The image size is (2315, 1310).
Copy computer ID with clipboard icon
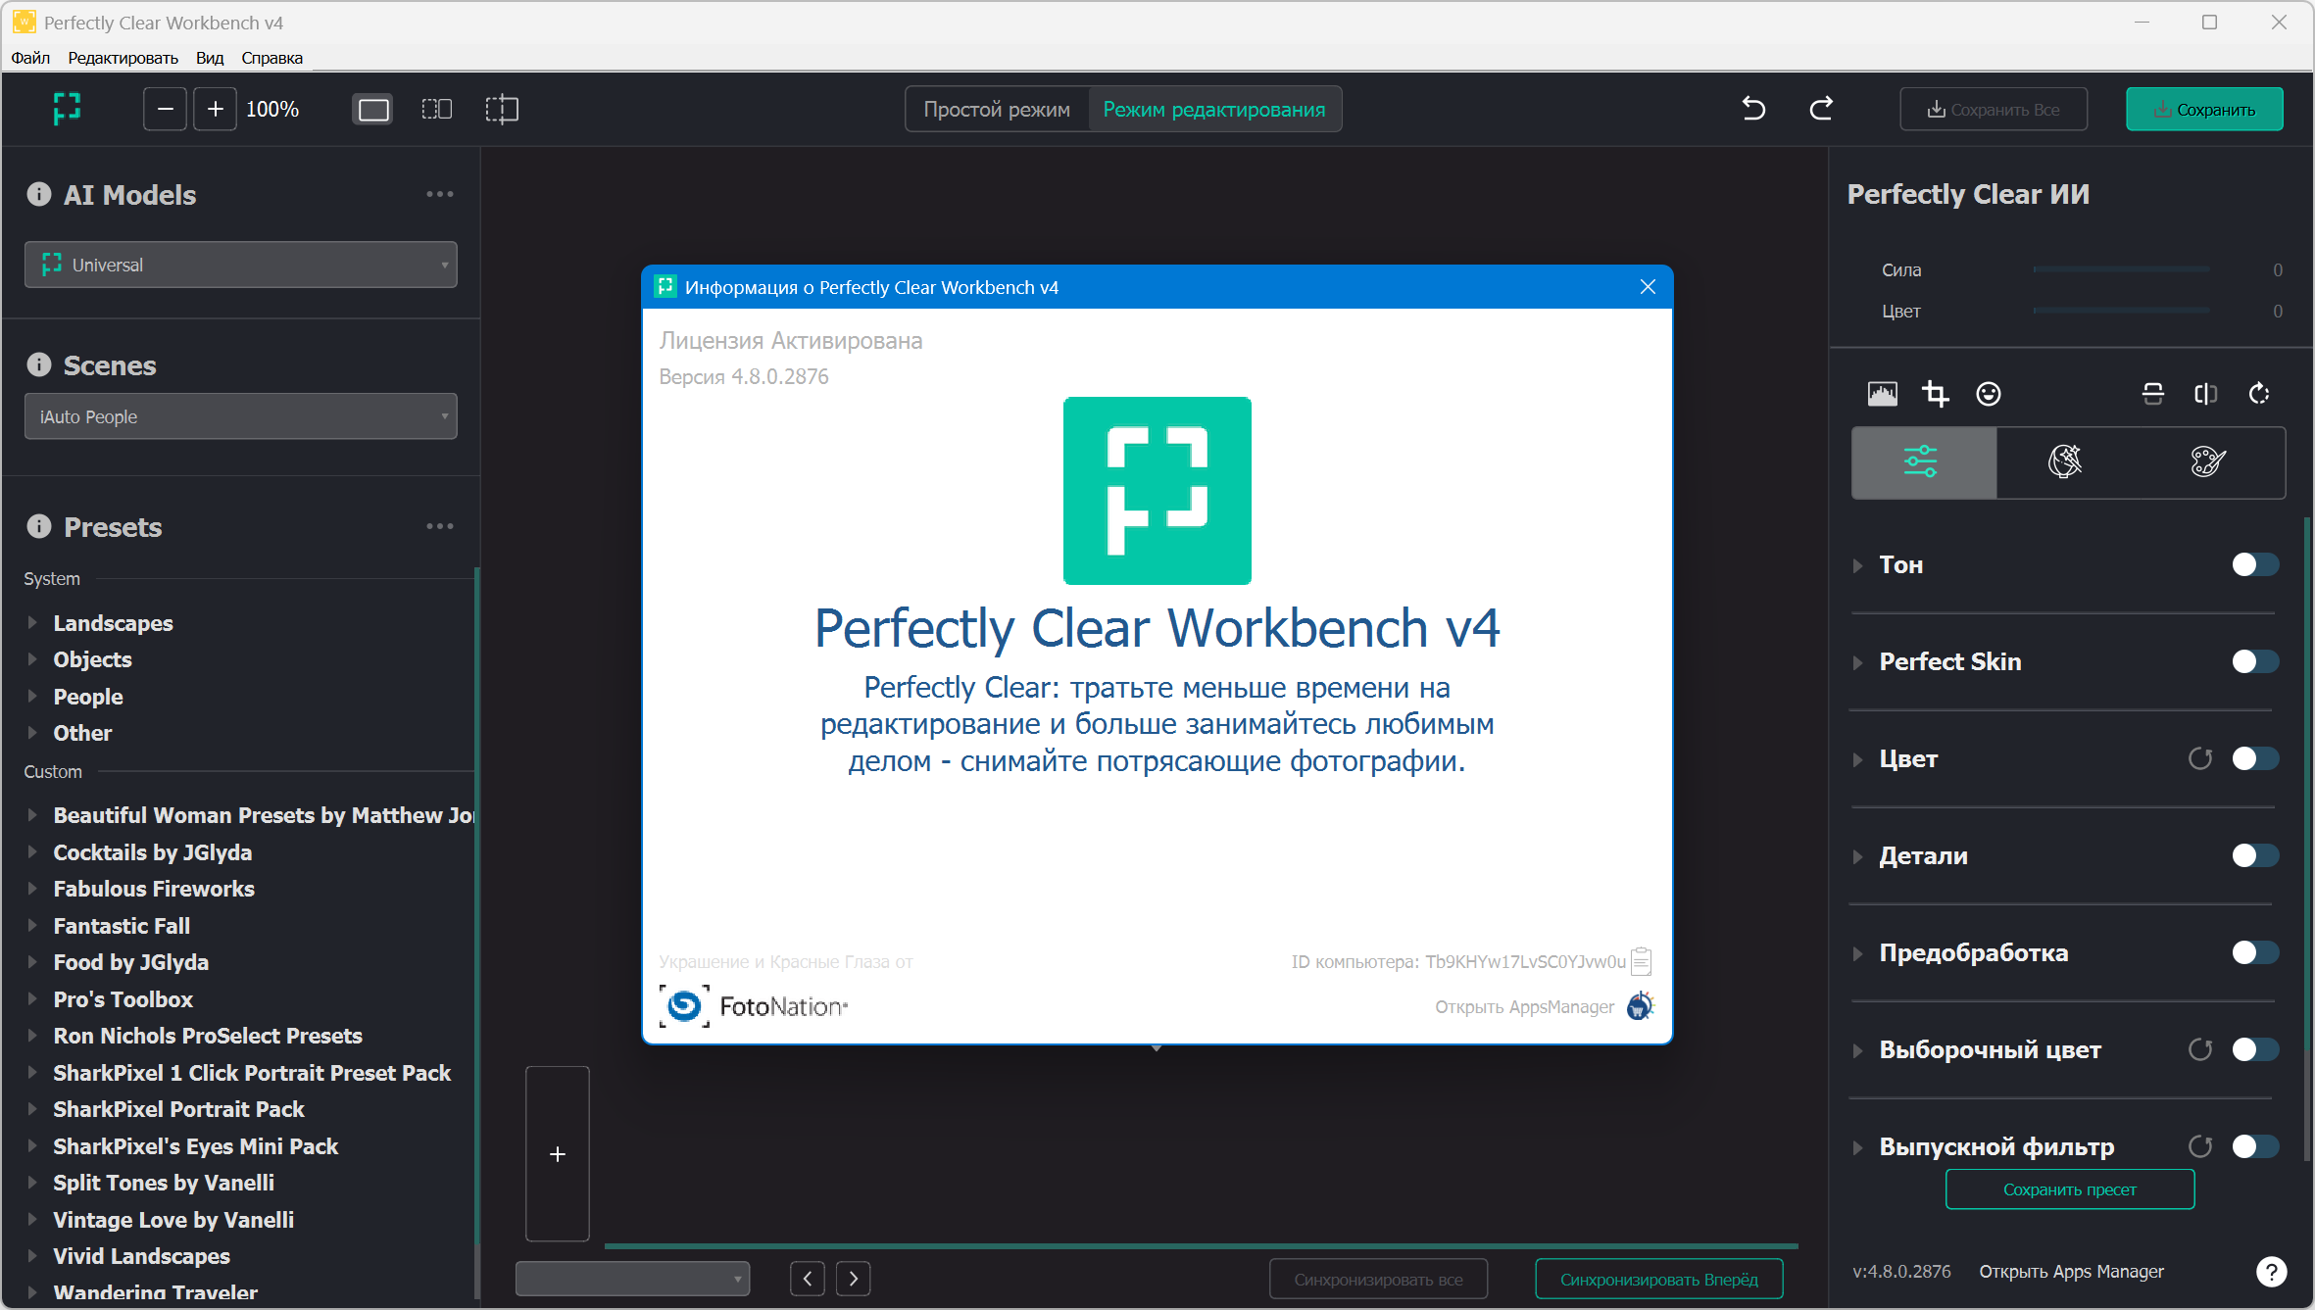tap(1642, 961)
